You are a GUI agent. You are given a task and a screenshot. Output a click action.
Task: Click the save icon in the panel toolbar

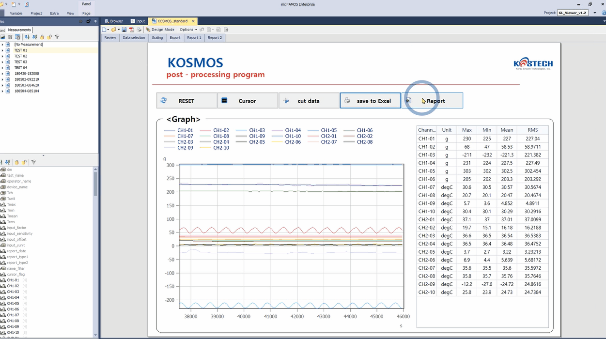[x=124, y=30]
